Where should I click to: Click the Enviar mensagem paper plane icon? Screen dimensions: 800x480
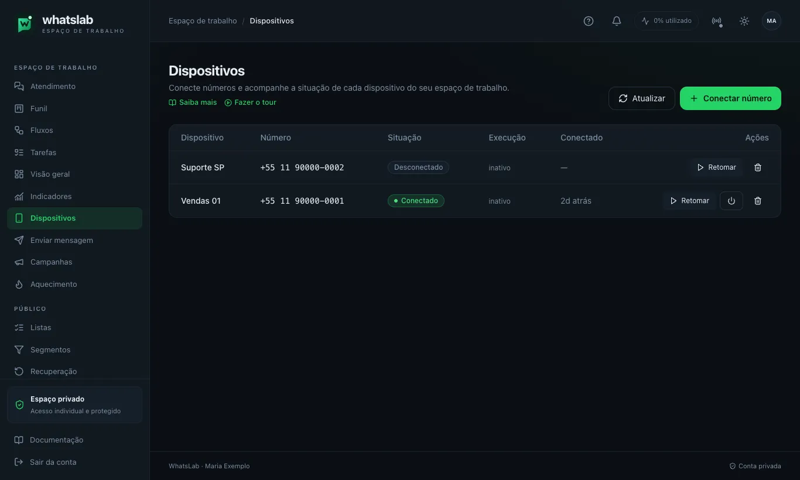[x=19, y=240]
